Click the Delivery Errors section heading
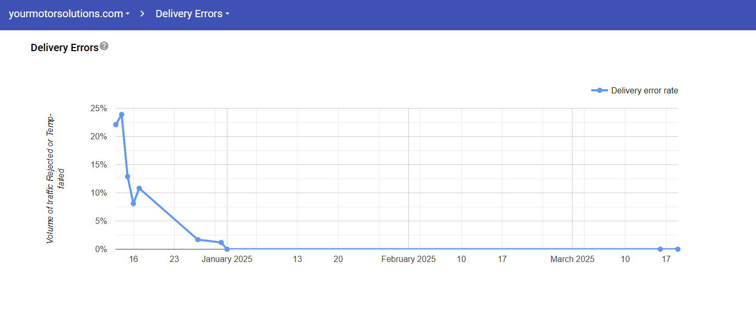The image size is (756, 310). coord(64,47)
